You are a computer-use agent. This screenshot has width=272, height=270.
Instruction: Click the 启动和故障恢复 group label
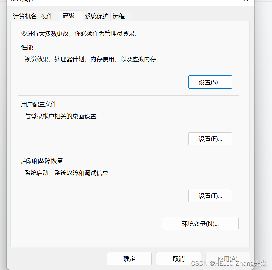pyautogui.click(x=42, y=161)
